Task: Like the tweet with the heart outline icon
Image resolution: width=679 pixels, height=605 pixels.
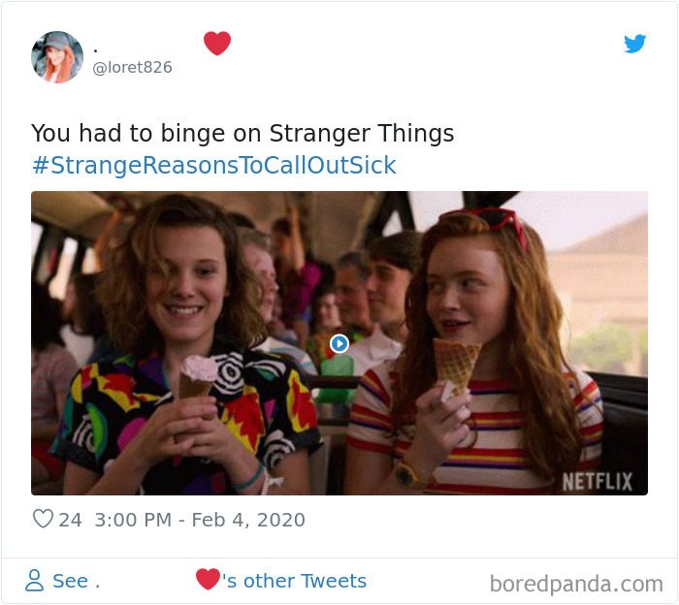Action: click(x=43, y=519)
